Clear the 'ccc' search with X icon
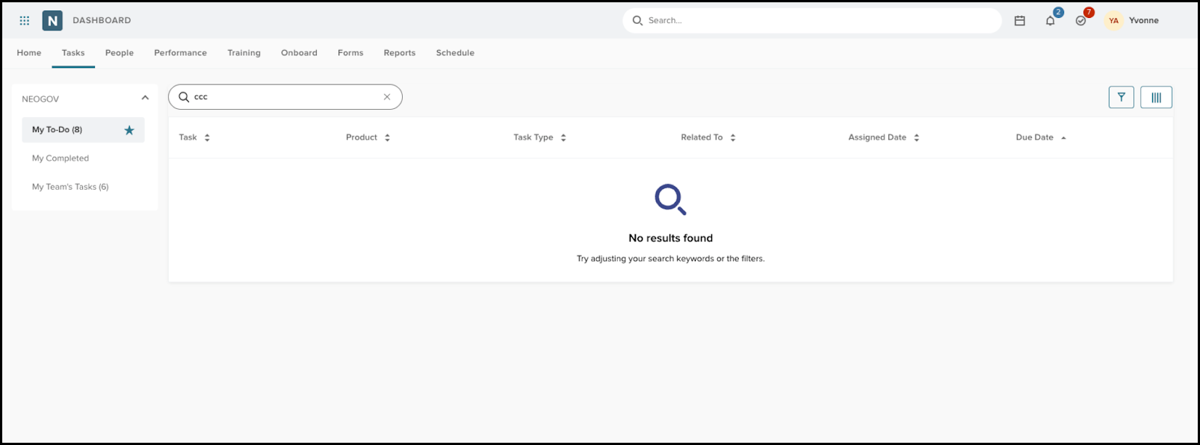This screenshot has width=1200, height=445. (387, 97)
